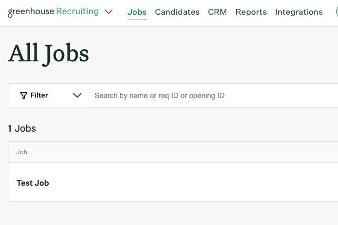338x225 pixels.
Task: Click the green Recruiting text in header
Action: (77, 12)
